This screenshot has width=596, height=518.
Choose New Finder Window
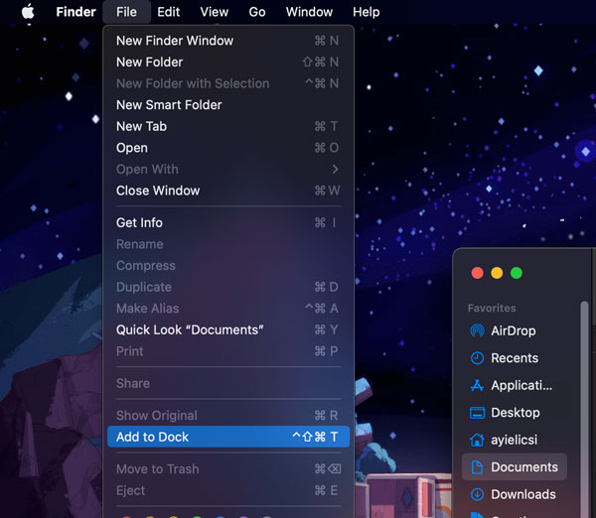(x=228, y=41)
